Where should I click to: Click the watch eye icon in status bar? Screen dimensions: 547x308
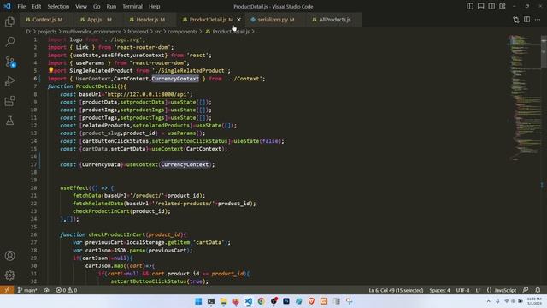[46, 290]
